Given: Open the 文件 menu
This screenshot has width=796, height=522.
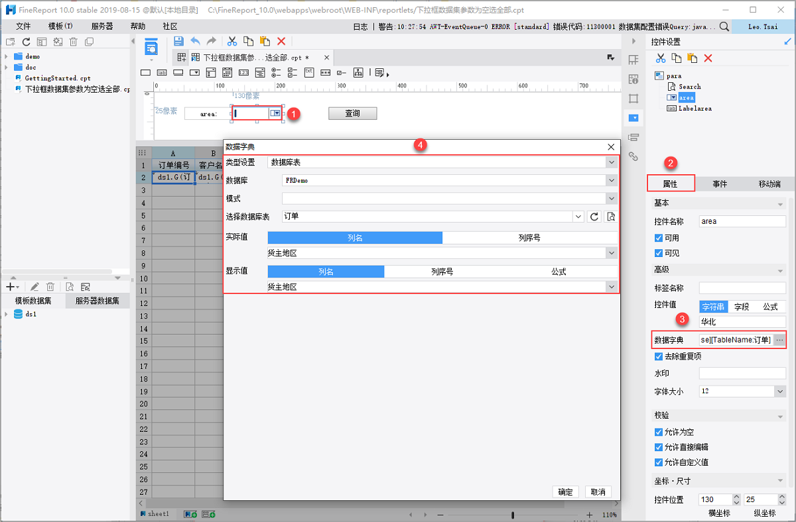Looking at the screenshot, I should [x=23, y=26].
